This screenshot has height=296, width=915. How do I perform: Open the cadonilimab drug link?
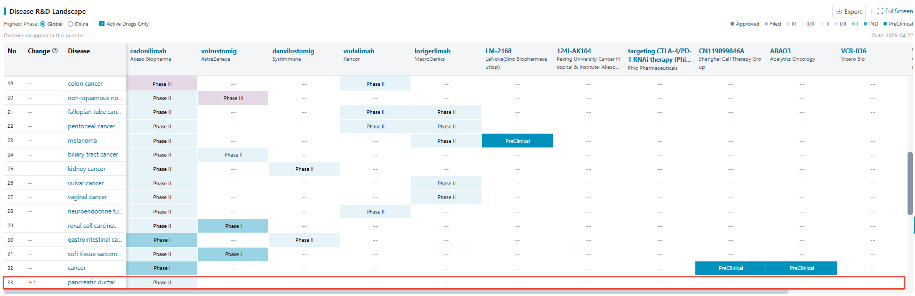point(148,51)
